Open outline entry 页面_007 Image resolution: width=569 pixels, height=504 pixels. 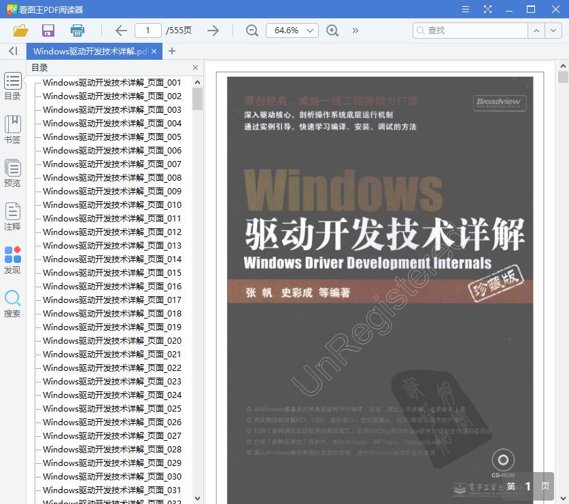111,164
